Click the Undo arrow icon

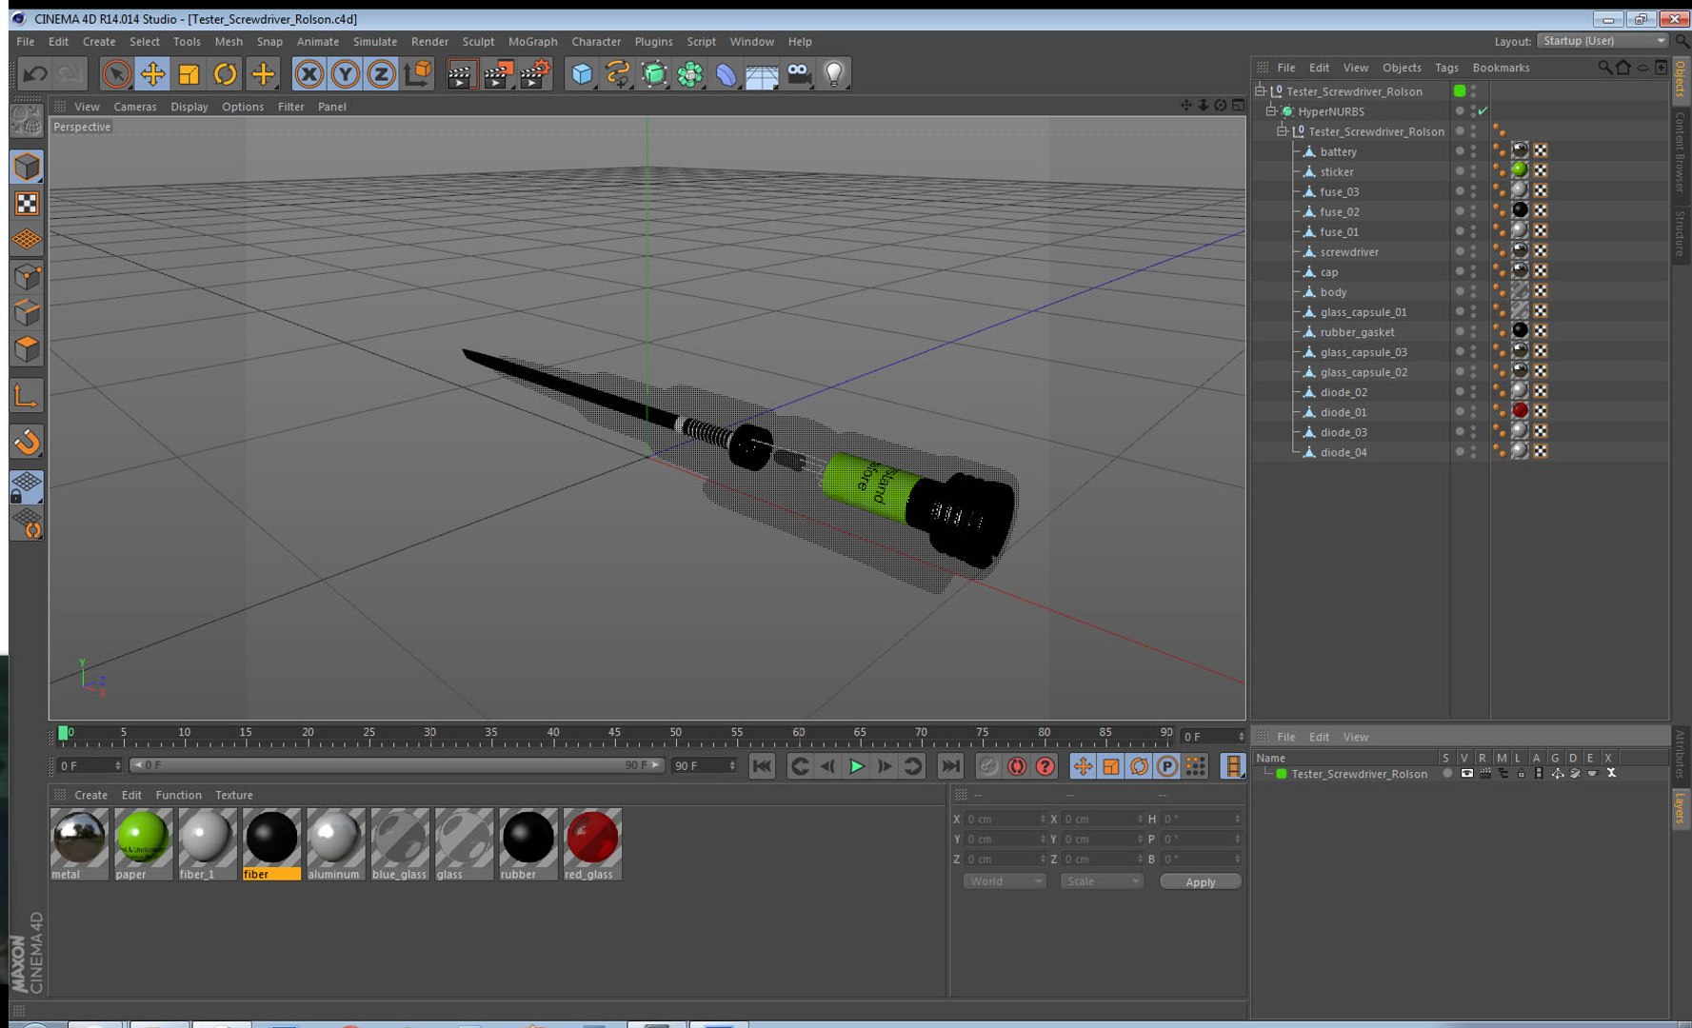pyautogui.click(x=35, y=74)
